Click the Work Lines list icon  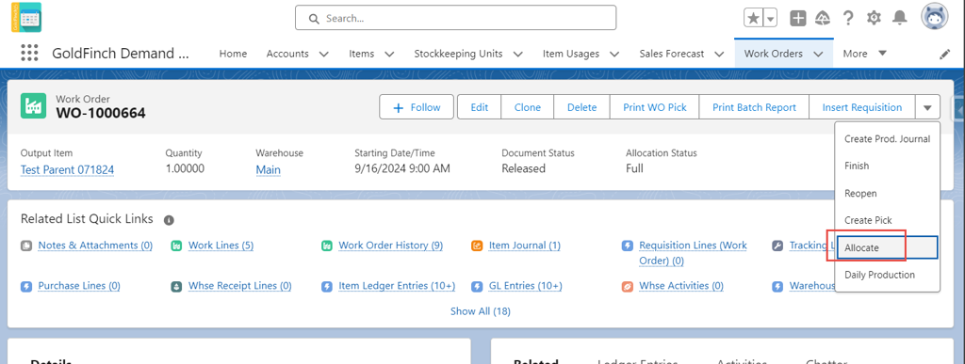pyautogui.click(x=176, y=245)
